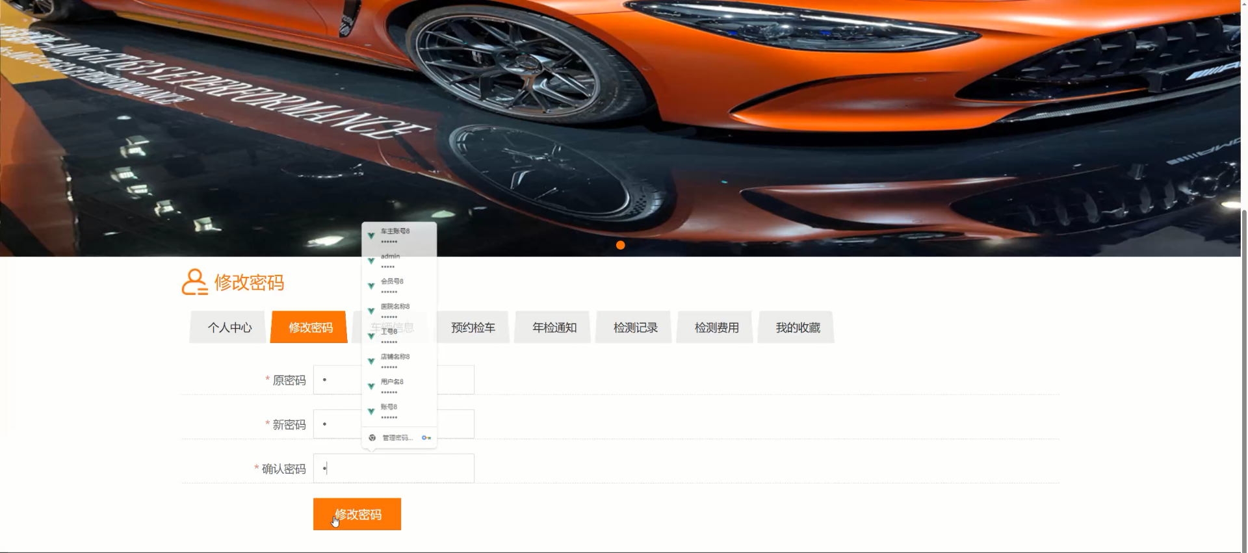1248x553 pixels.
Task: Click the orange carousel indicator dot
Action: [620, 245]
